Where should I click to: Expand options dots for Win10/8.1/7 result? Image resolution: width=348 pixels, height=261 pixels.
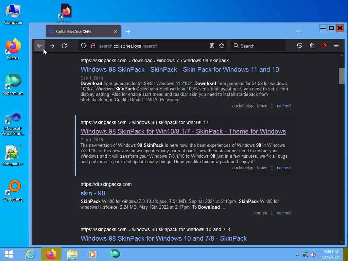point(272,168)
